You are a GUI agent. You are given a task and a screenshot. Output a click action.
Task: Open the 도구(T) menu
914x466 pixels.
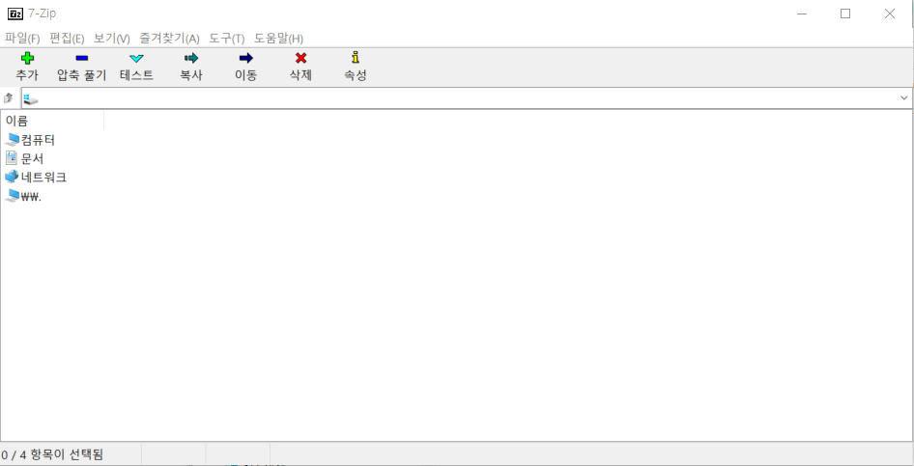[x=227, y=39]
